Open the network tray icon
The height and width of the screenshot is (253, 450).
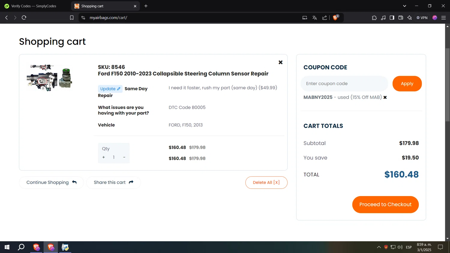[x=393, y=247]
